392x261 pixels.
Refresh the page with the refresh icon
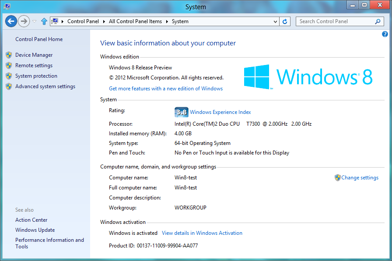click(x=284, y=21)
